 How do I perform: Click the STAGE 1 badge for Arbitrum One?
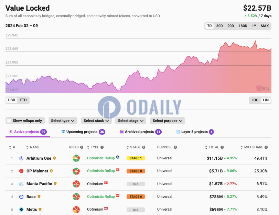point(136,158)
